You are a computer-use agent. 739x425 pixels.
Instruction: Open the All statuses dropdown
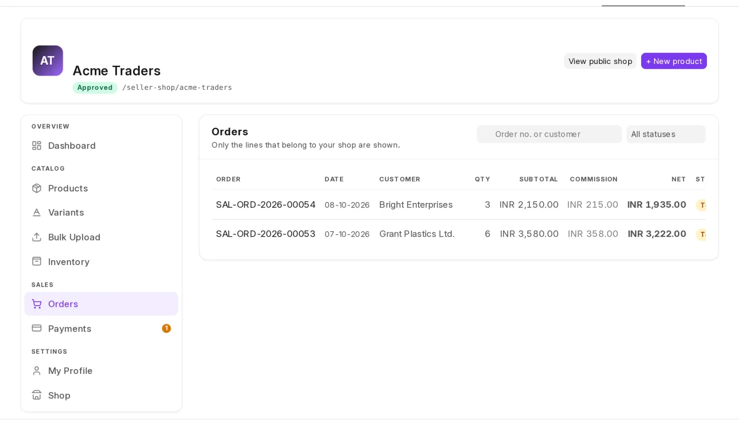666,134
